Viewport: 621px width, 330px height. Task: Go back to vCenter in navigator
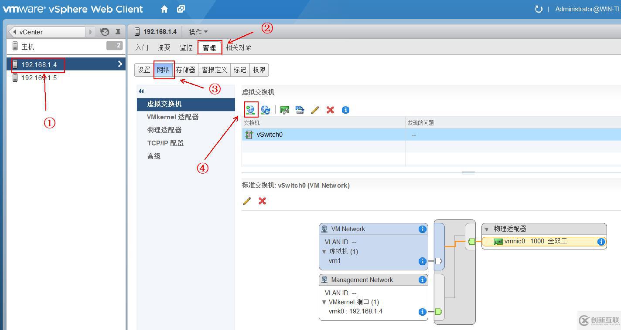47,32
